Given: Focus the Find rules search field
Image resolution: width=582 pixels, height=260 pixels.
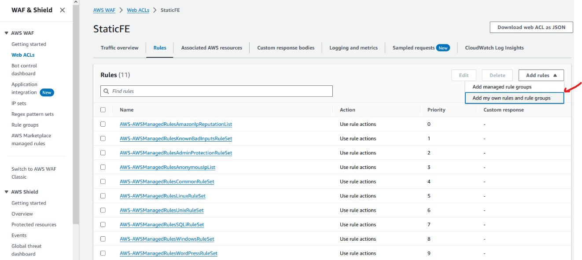Looking at the screenshot, I should (217, 91).
